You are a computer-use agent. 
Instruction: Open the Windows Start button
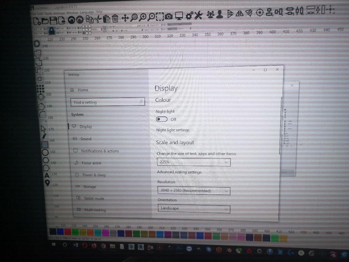(54, 245)
